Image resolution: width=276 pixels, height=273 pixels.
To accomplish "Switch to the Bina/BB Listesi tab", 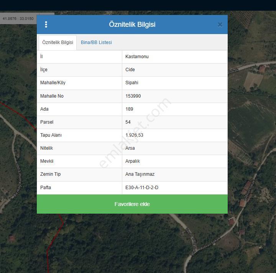I will [96, 43].
